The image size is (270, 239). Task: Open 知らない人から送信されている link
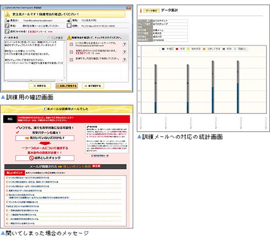pyautogui.click(x=22, y=195)
